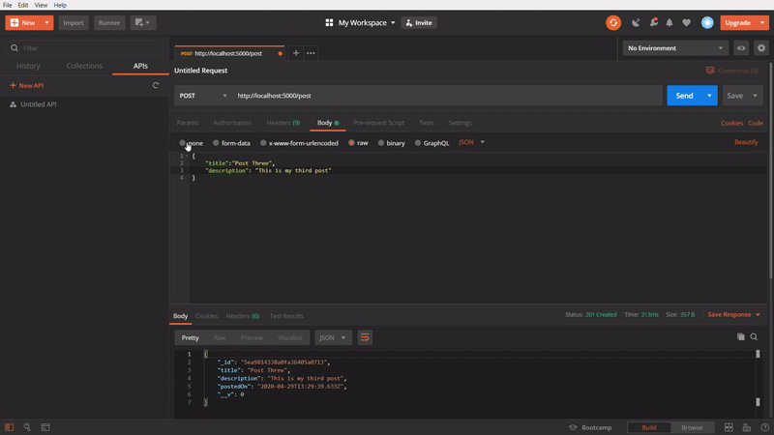Open the POST method dropdown
The height and width of the screenshot is (435, 774).
(x=203, y=96)
